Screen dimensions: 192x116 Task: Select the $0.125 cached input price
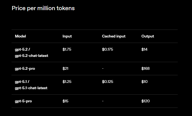click(107, 82)
